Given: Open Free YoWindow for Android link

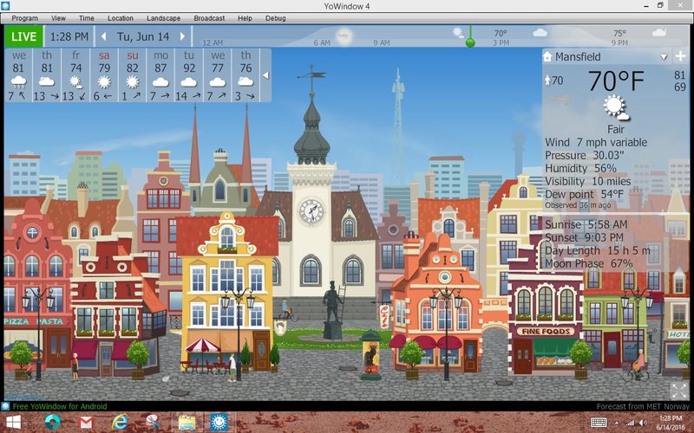Looking at the screenshot, I should [x=60, y=406].
